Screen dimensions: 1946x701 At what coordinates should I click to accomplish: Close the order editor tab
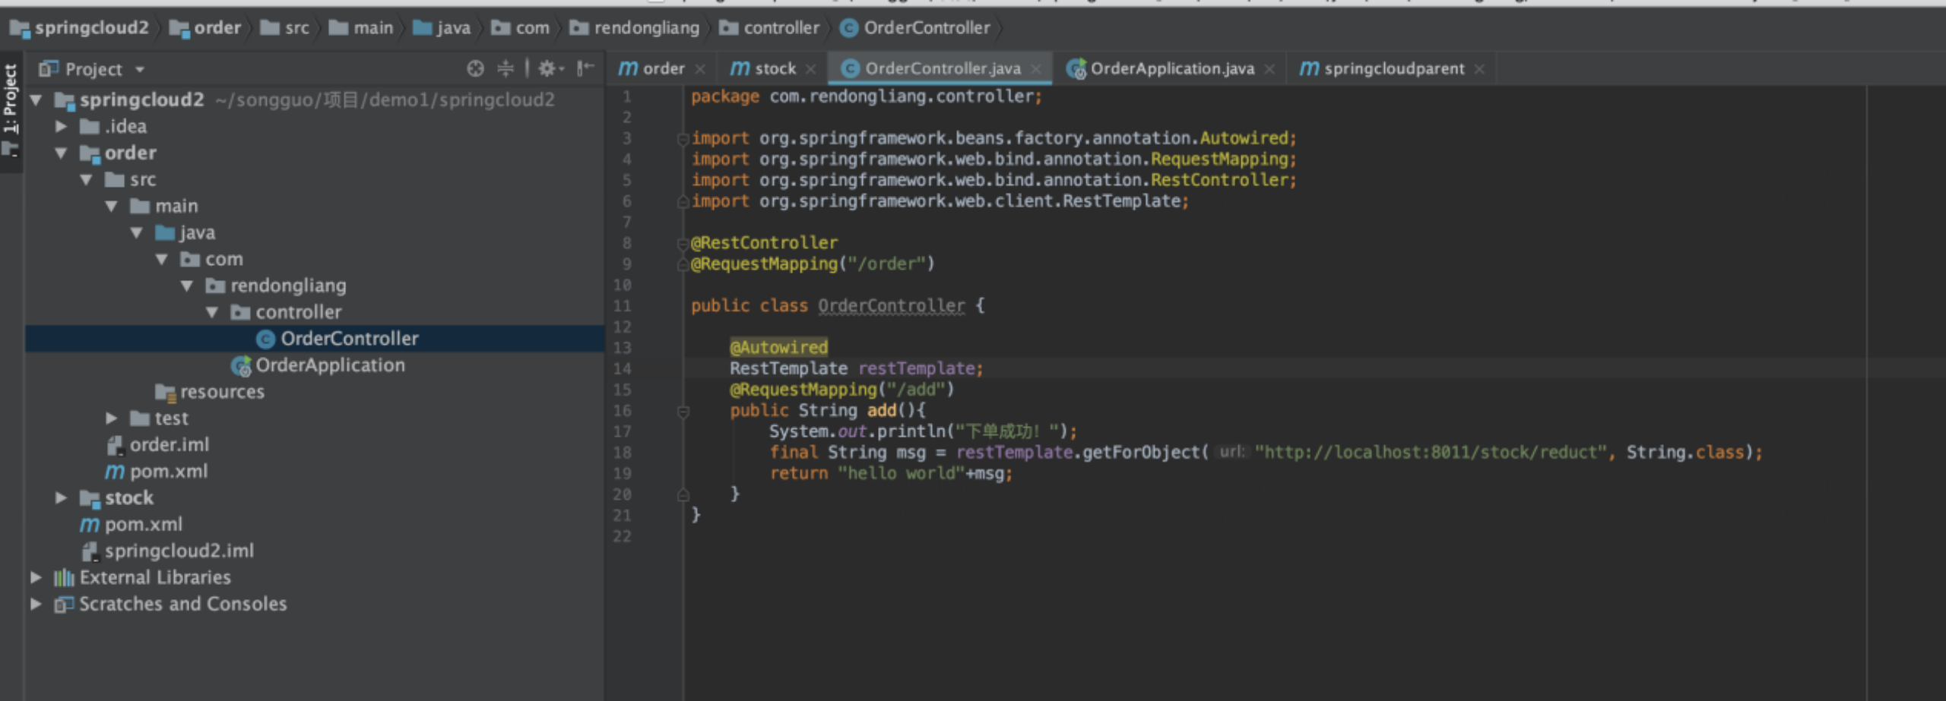point(701,70)
